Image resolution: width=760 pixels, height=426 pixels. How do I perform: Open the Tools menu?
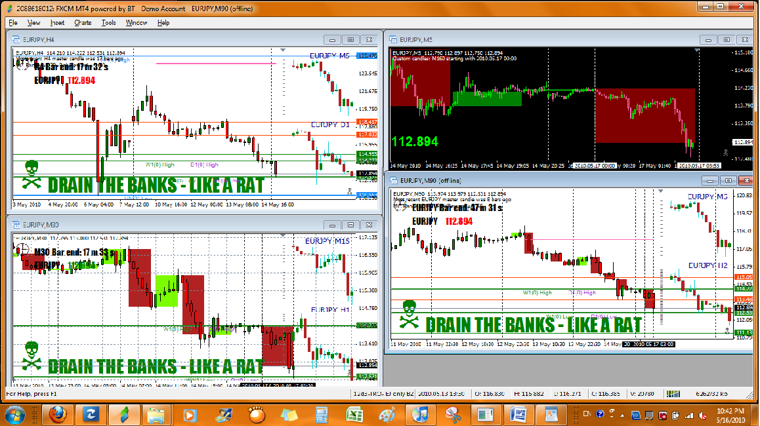[108, 23]
